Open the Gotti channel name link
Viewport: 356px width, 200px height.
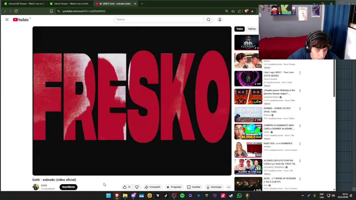[x=44, y=185]
